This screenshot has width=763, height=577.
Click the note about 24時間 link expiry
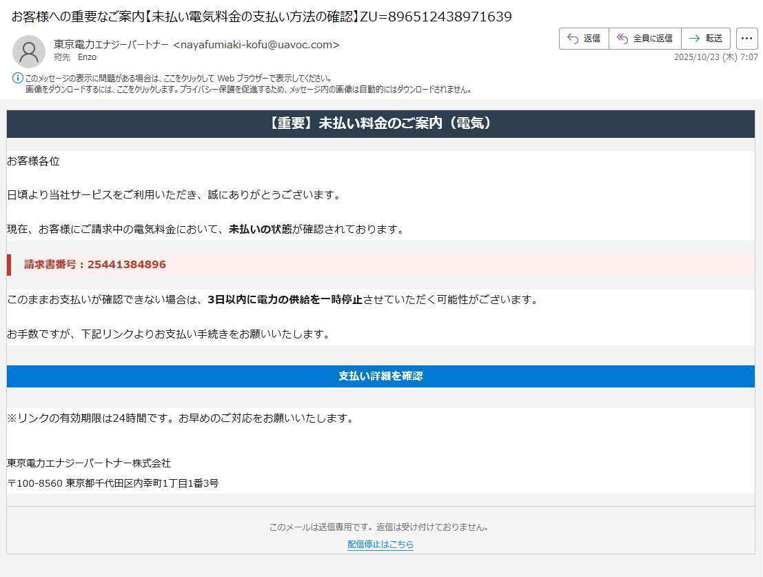click(181, 418)
